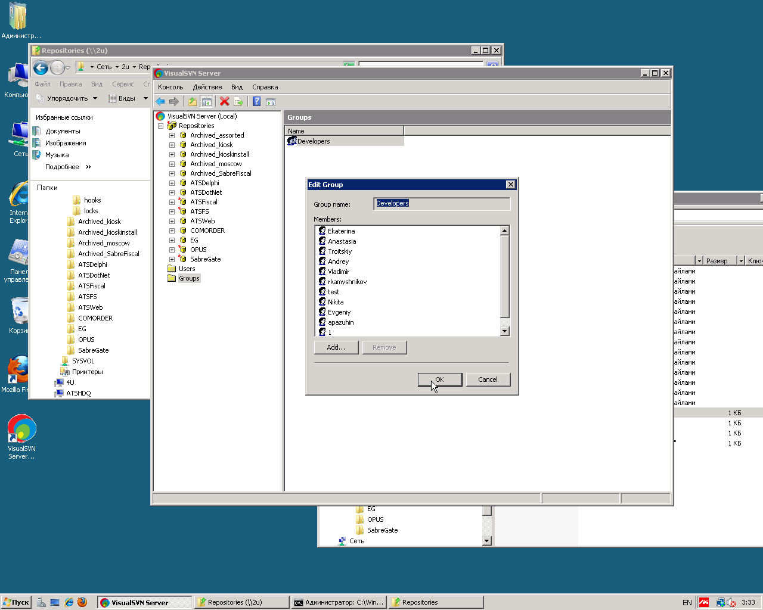Close the Edit Group dialog
Viewport: 763px width, 610px height.
tap(510, 185)
